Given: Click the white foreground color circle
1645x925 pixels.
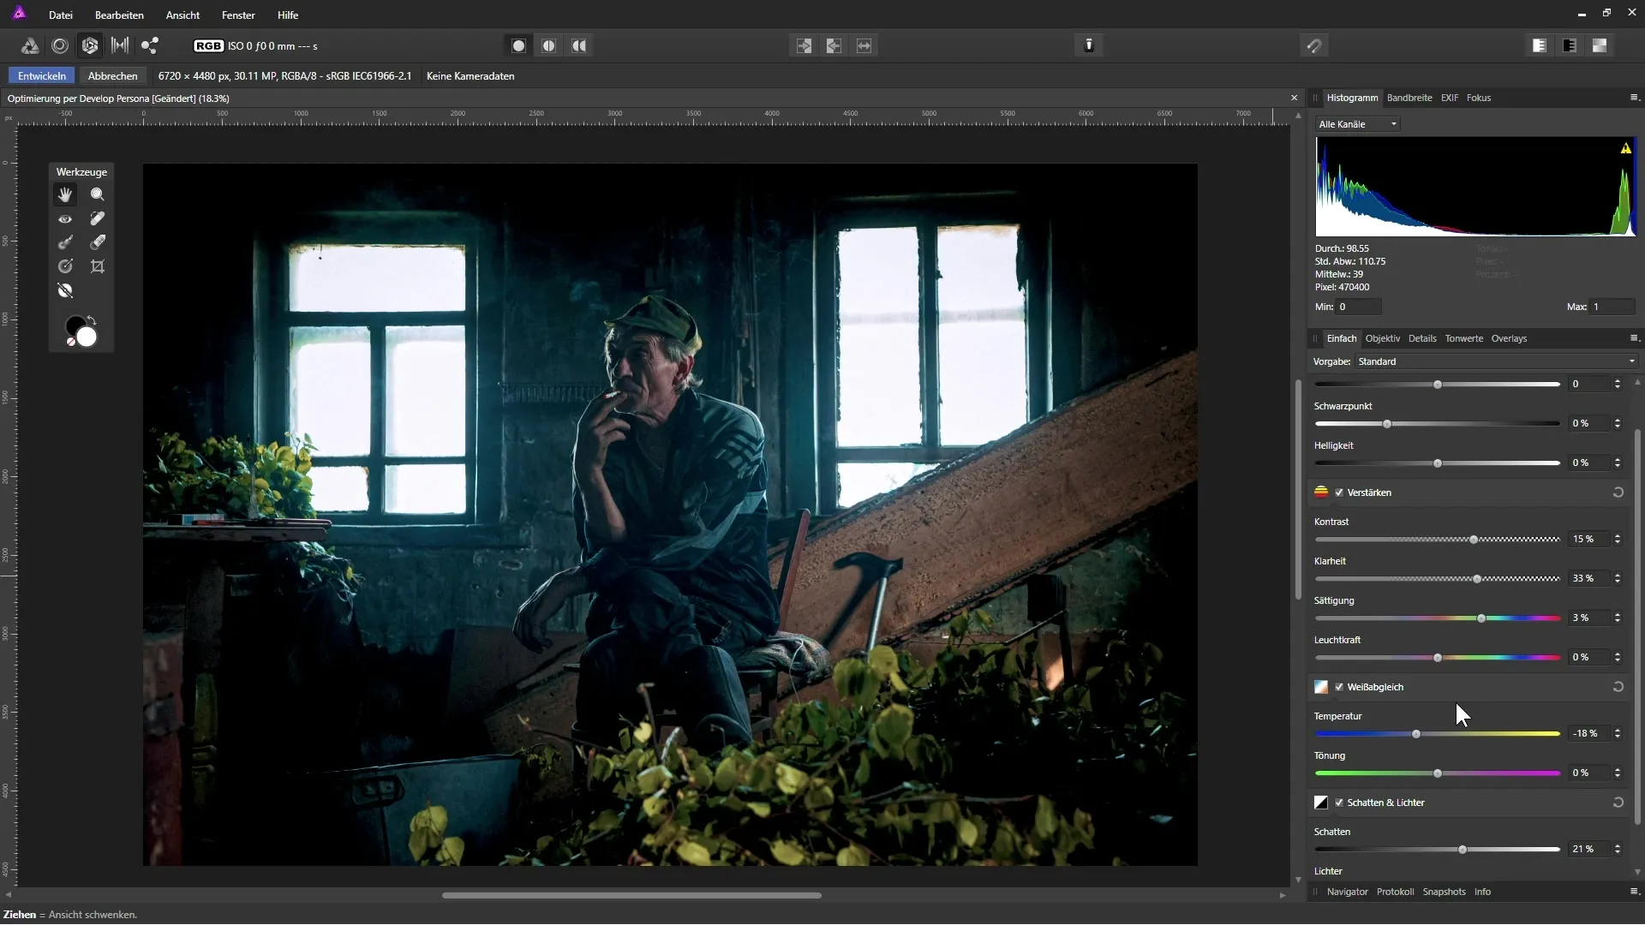Looking at the screenshot, I should click(87, 337).
